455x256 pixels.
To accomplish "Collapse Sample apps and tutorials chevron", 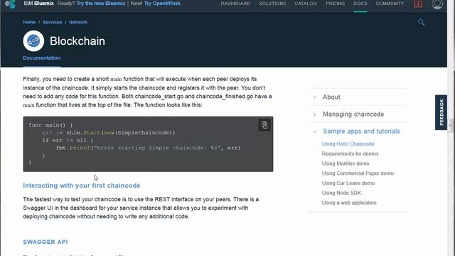I will 315,132.
